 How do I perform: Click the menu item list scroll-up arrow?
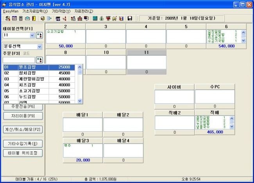click(x=80, y=67)
